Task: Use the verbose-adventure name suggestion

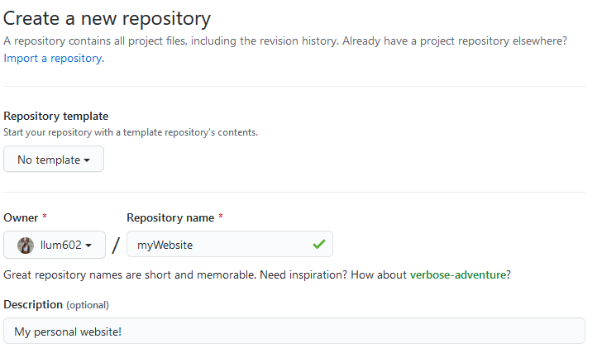Action: point(458,274)
